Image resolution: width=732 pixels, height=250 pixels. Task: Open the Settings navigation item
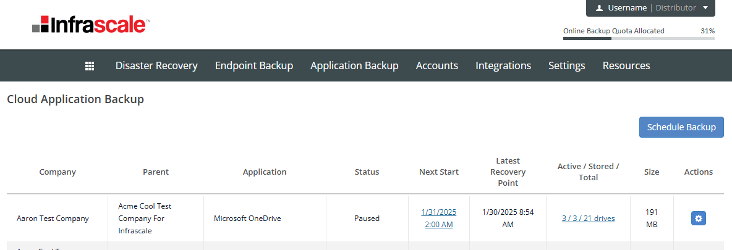(x=567, y=65)
